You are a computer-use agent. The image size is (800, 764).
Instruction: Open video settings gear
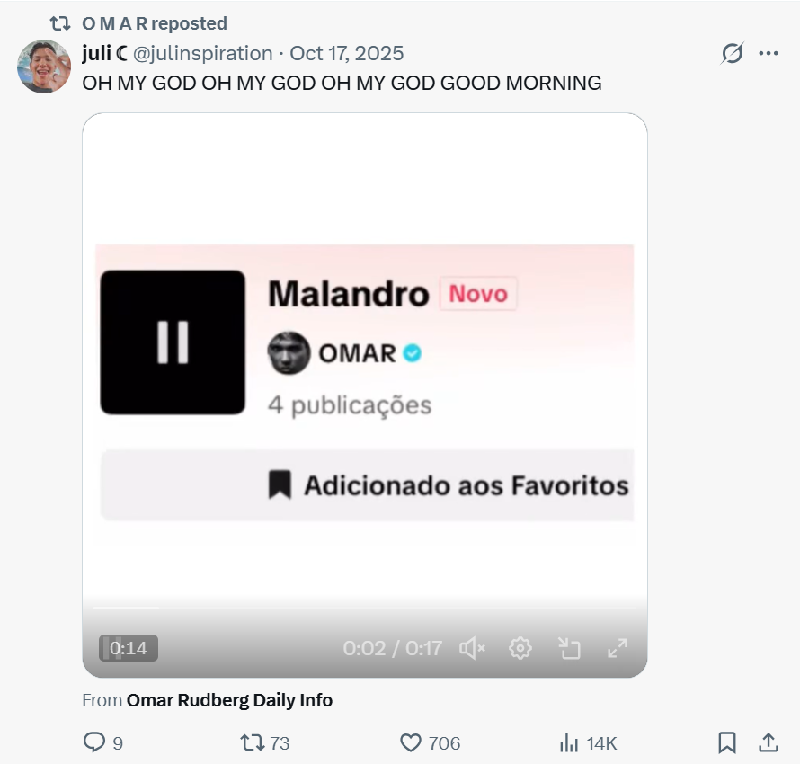[520, 648]
